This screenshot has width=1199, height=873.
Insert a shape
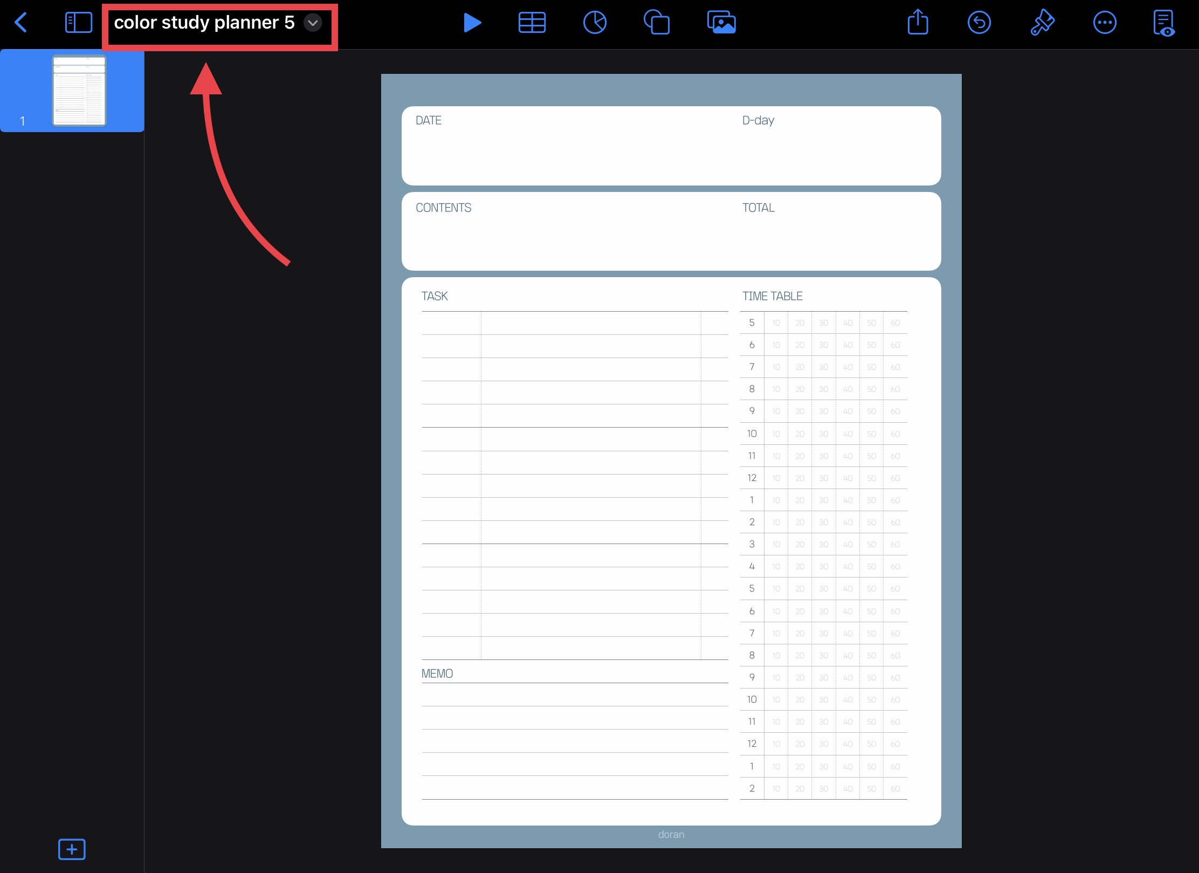point(657,23)
